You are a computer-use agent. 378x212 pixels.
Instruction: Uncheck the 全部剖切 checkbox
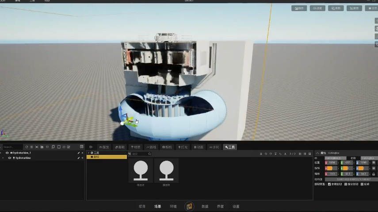[x=329, y=184]
